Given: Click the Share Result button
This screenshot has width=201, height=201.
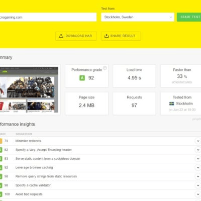Looking at the screenshot, I should click(x=121, y=36).
